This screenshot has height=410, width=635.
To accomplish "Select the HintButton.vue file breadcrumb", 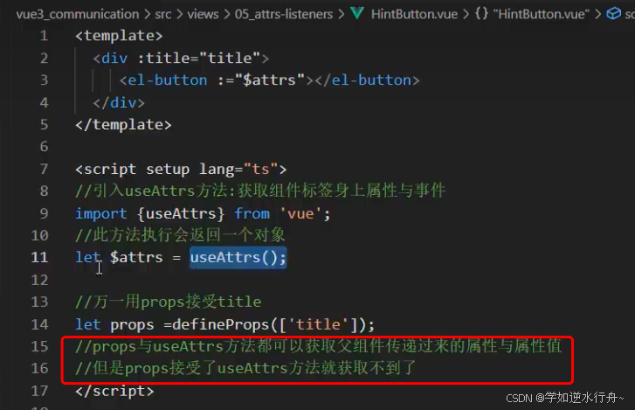I will [414, 14].
